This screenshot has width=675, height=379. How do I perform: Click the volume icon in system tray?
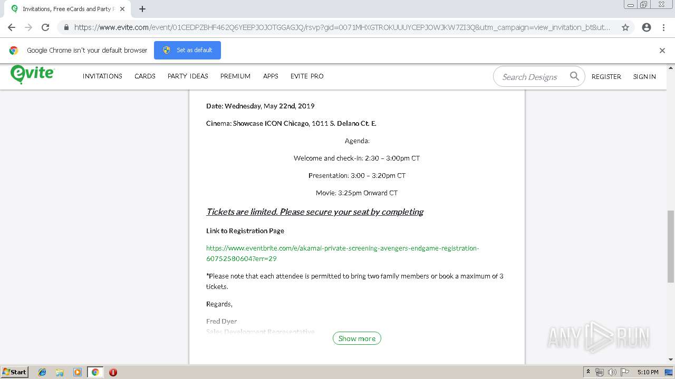coord(612,372)
